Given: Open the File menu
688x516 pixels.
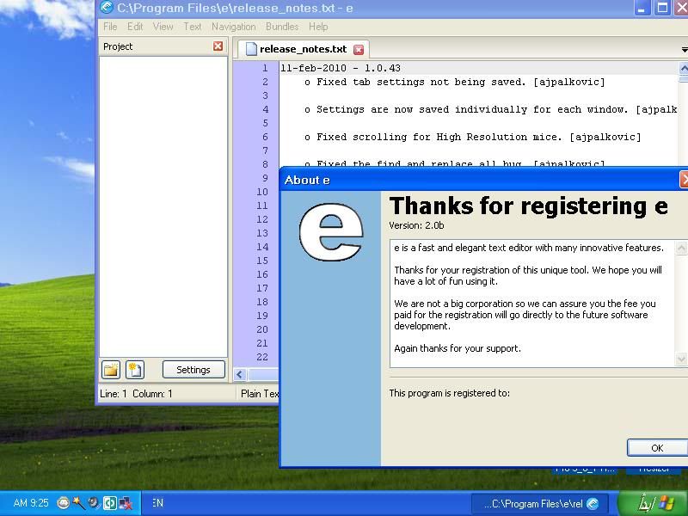Looking at the screenshot, I should pyautogui.click(x=110, y=27).
